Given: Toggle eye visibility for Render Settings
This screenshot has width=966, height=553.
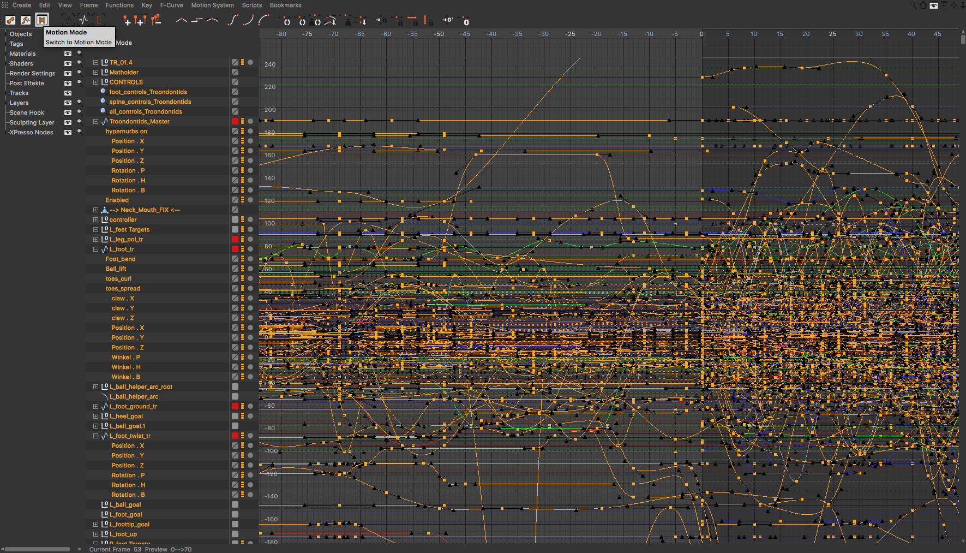Looking at the screenshot, I should tap(68, 73).
